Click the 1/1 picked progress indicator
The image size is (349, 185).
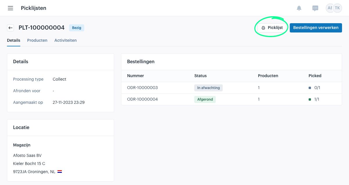pos(314,99)
